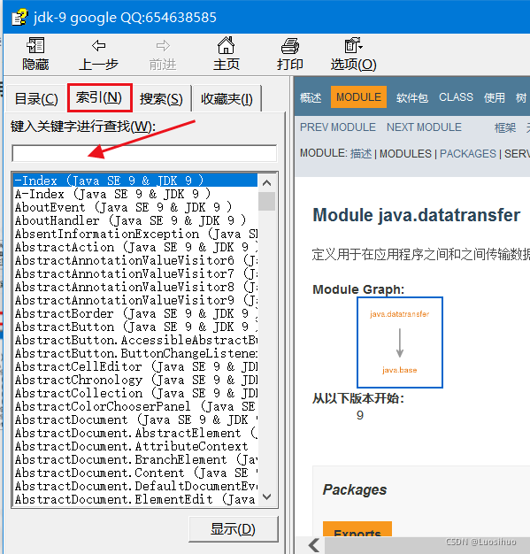Select the 'A-Index' list entry

click(x=135, y=194)
